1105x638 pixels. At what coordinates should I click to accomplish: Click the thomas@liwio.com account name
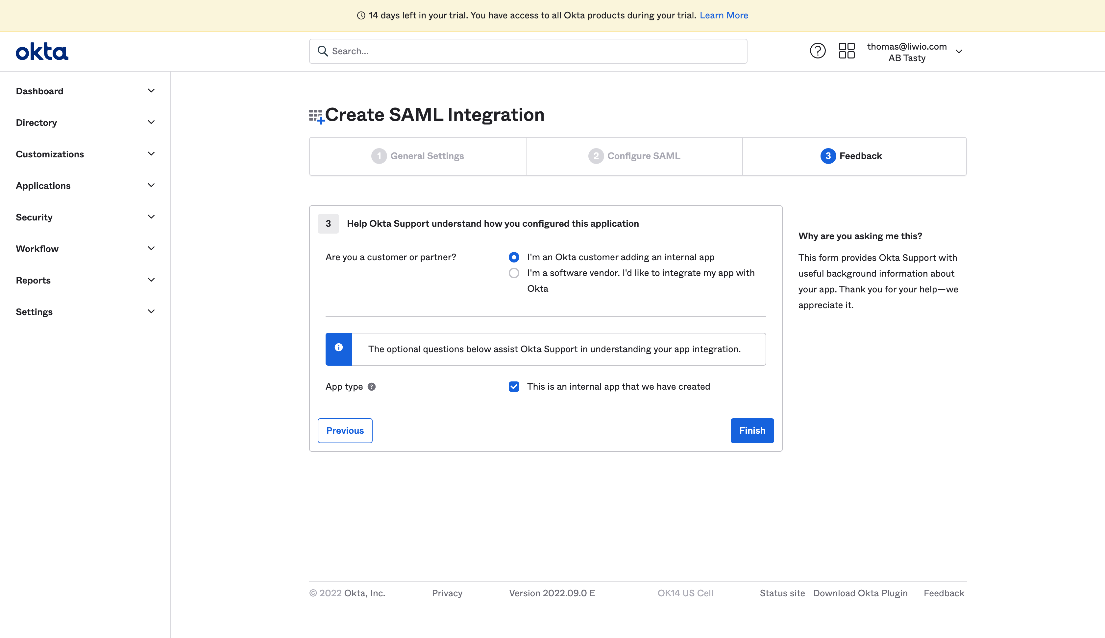[x=907, y=46]
